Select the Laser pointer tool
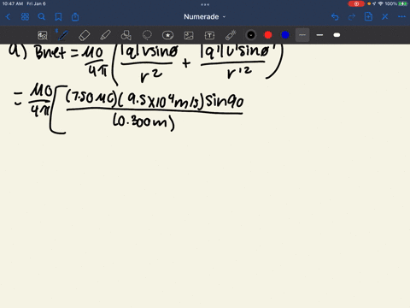 click(x=231, y=35)
